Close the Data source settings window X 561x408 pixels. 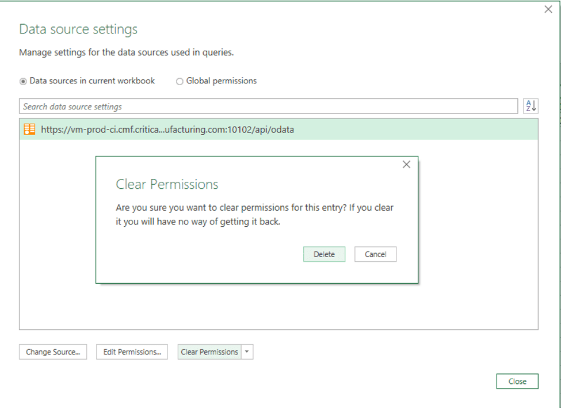[548, 9]
